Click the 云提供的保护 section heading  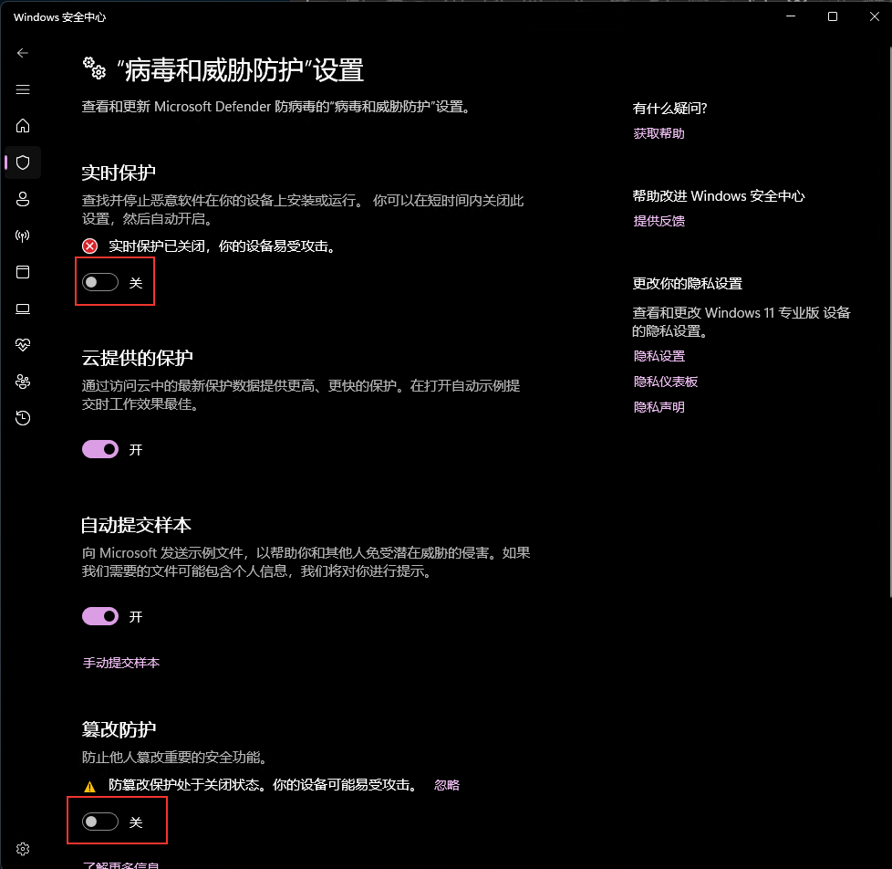tap(137, 358)
